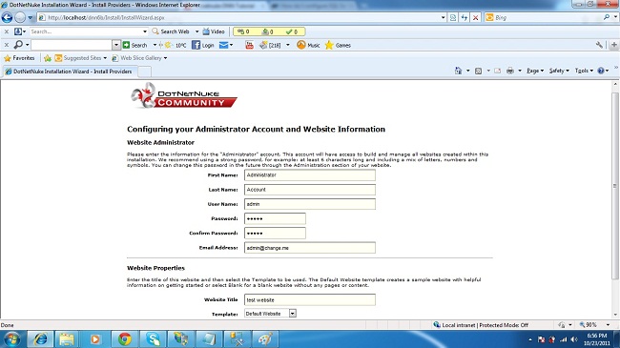Click the Website Title field

(310, 299)
